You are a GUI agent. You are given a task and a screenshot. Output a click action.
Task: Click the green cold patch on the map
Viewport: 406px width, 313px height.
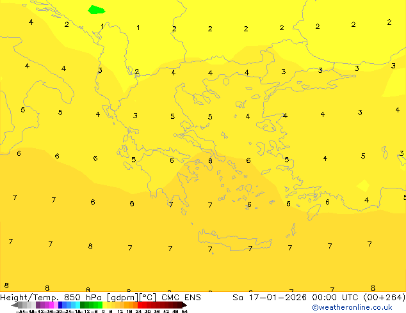pos(96,10)
